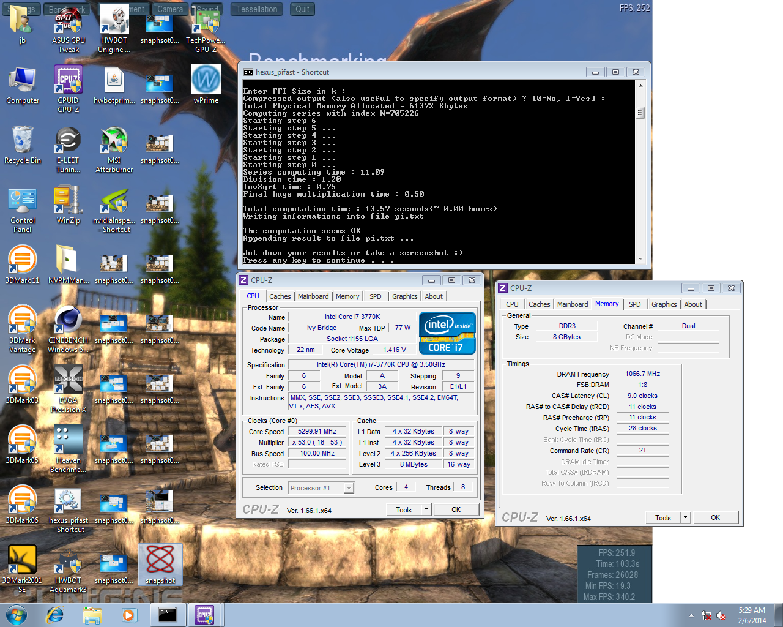Open the ASUS GPU Tweak desktop icon
783x627 pixels.
69,29
